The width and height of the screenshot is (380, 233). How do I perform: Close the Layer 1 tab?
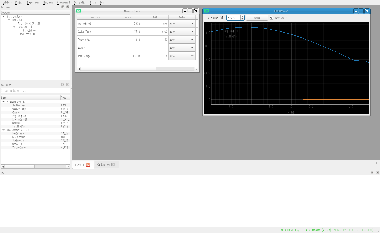tap(88, 165)
